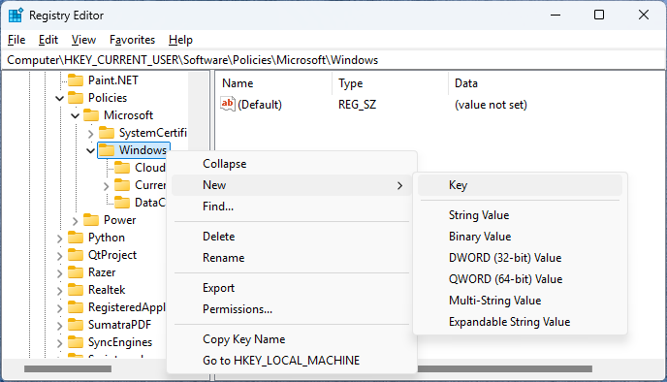Open the Edit menu
Image resolution: width=667 pixels, height=382 pixels.
48,40
